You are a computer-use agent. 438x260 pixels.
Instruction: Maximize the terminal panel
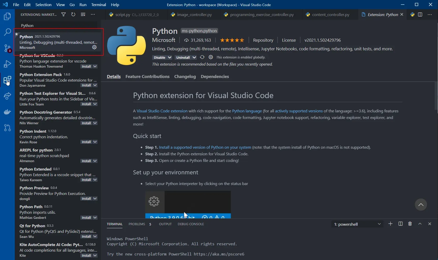[x=420, y=224]
